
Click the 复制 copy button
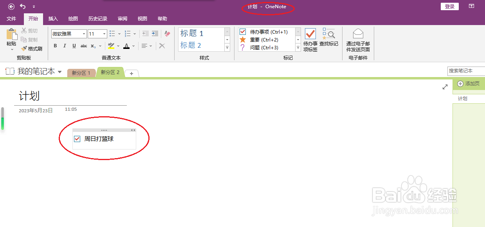click(x=30, y=40)
